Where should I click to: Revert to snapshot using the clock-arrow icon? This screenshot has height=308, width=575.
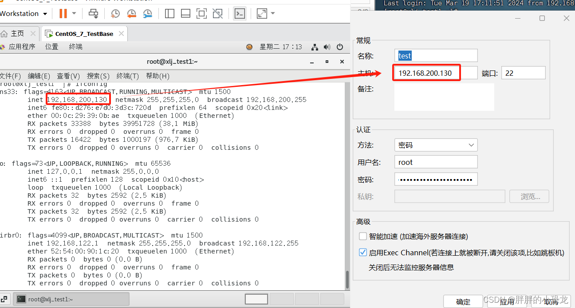point(131,14)
